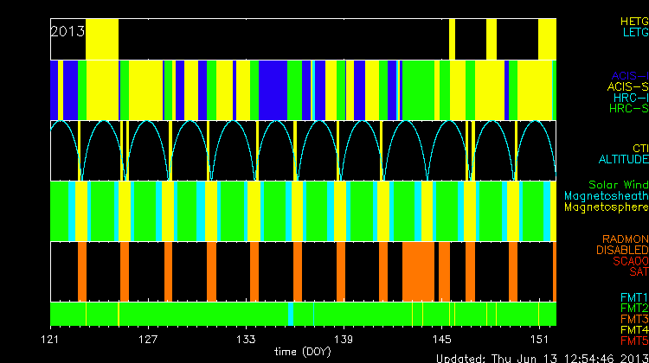The image size is (649, 363).
Task: Click the DISABLED legend label
Action: pos(620,250)
